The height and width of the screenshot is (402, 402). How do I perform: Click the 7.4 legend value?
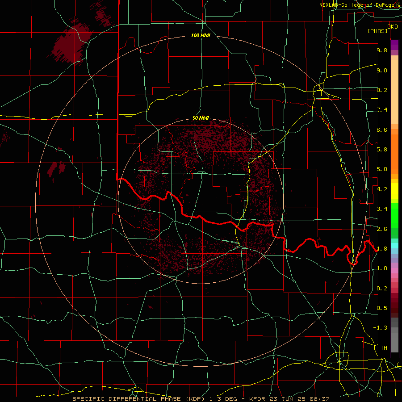pyautogui.click(x=382, y=110)
